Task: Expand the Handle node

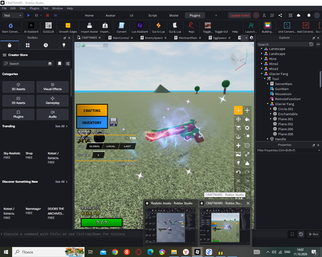Action: (x=268, y=139)
